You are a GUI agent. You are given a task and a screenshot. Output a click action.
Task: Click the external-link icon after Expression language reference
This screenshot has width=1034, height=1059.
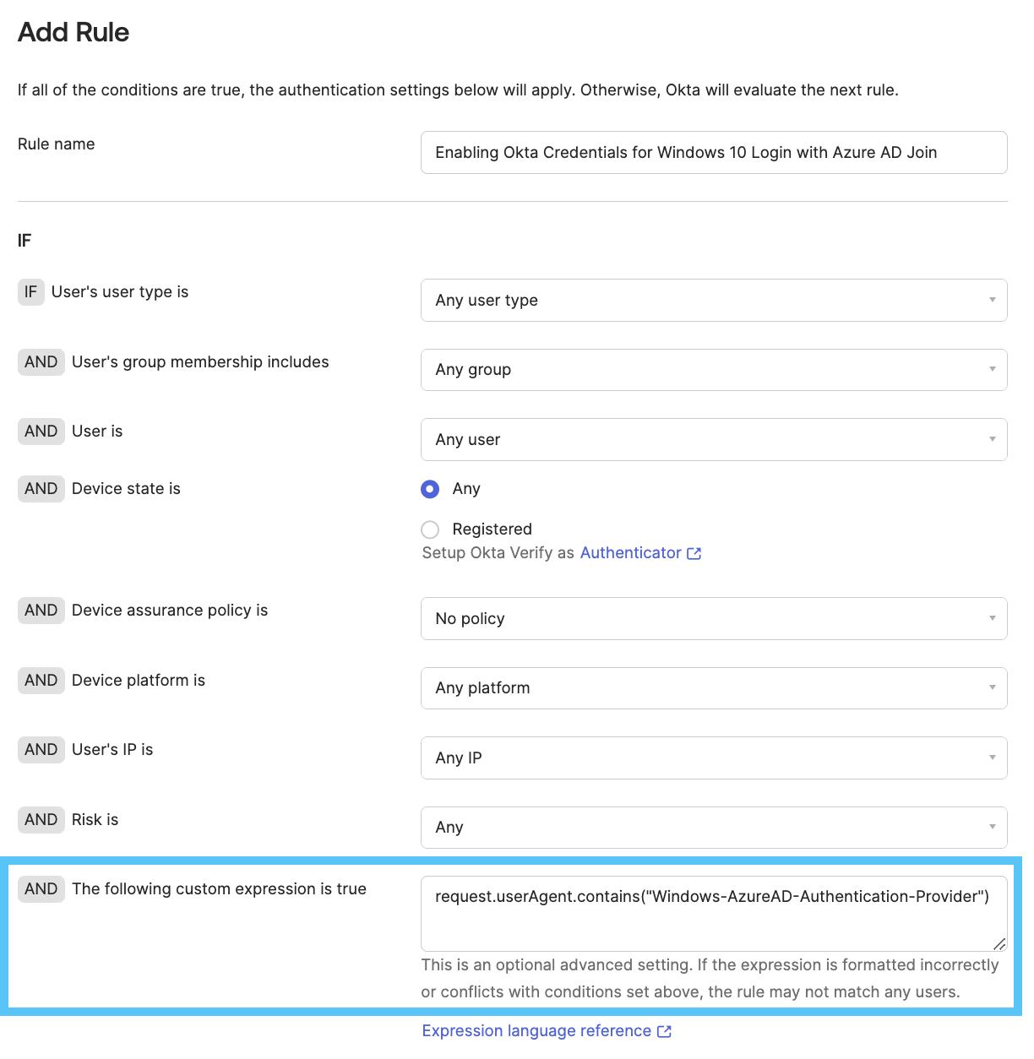(664, 1031)
